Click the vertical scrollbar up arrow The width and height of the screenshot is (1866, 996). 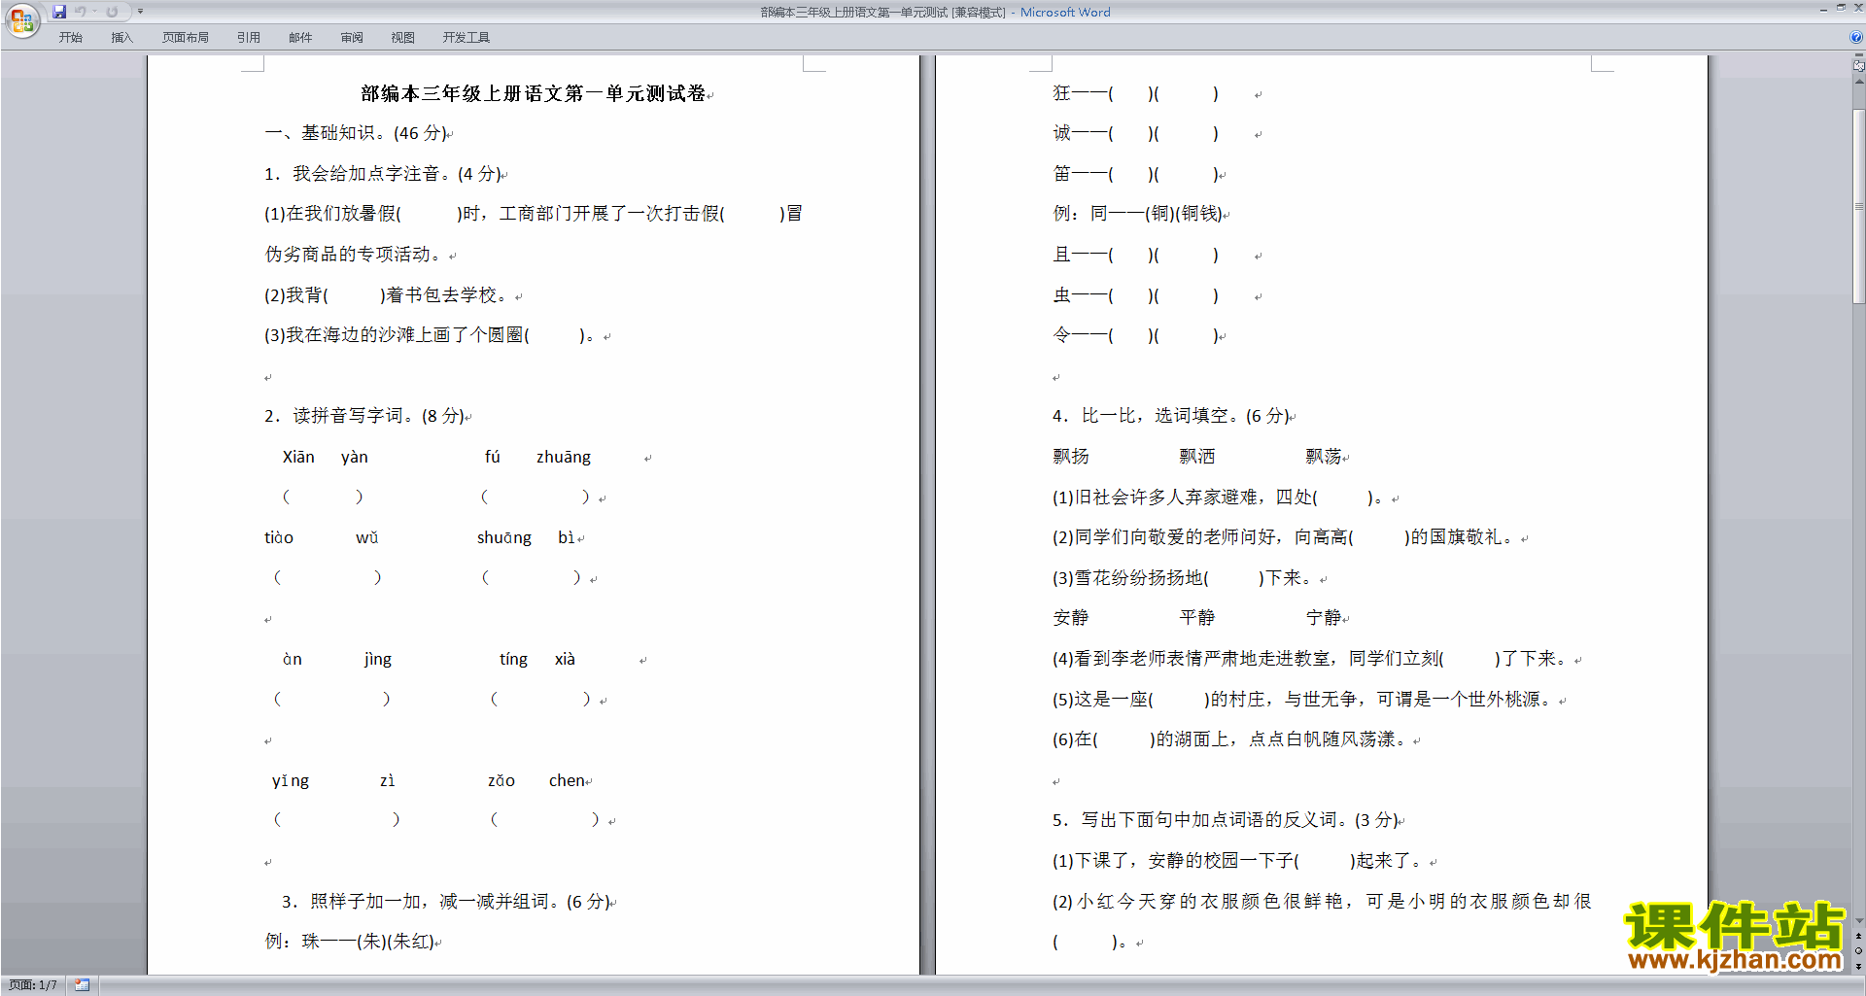coord(1858,82)
